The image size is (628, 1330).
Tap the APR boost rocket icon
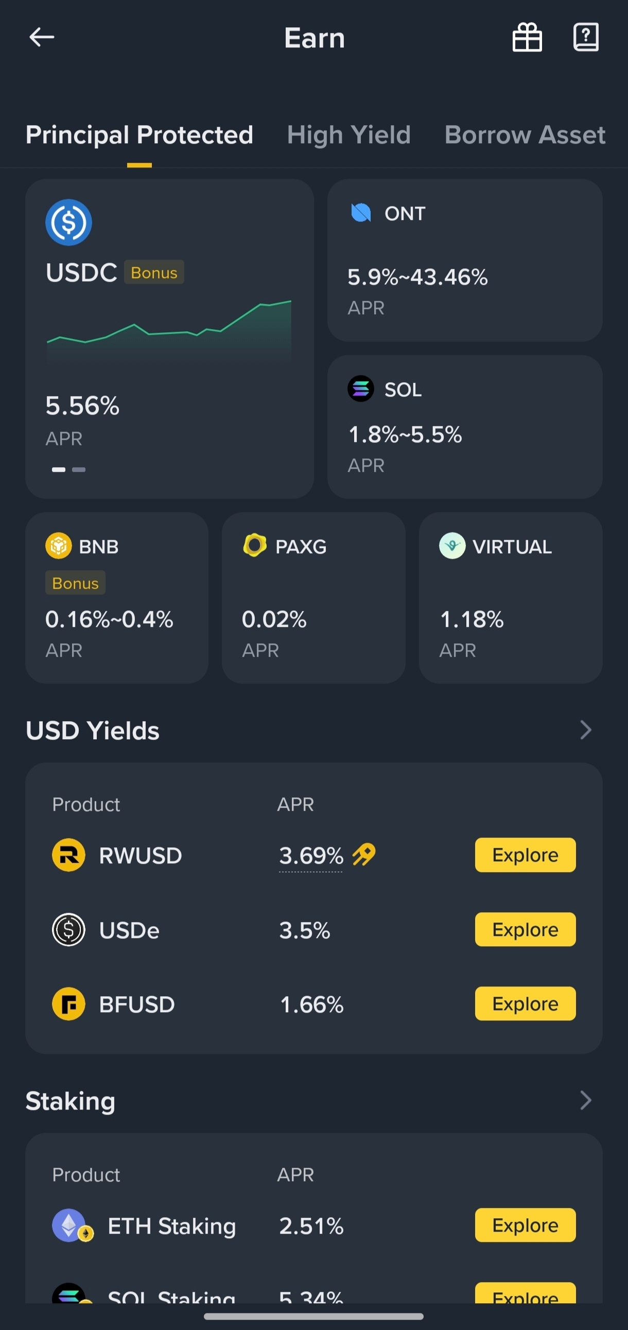(x=364, y=855)
